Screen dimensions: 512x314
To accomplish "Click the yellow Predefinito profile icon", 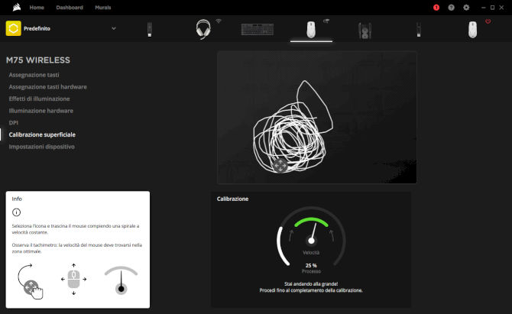I will [x=14, y=28].
